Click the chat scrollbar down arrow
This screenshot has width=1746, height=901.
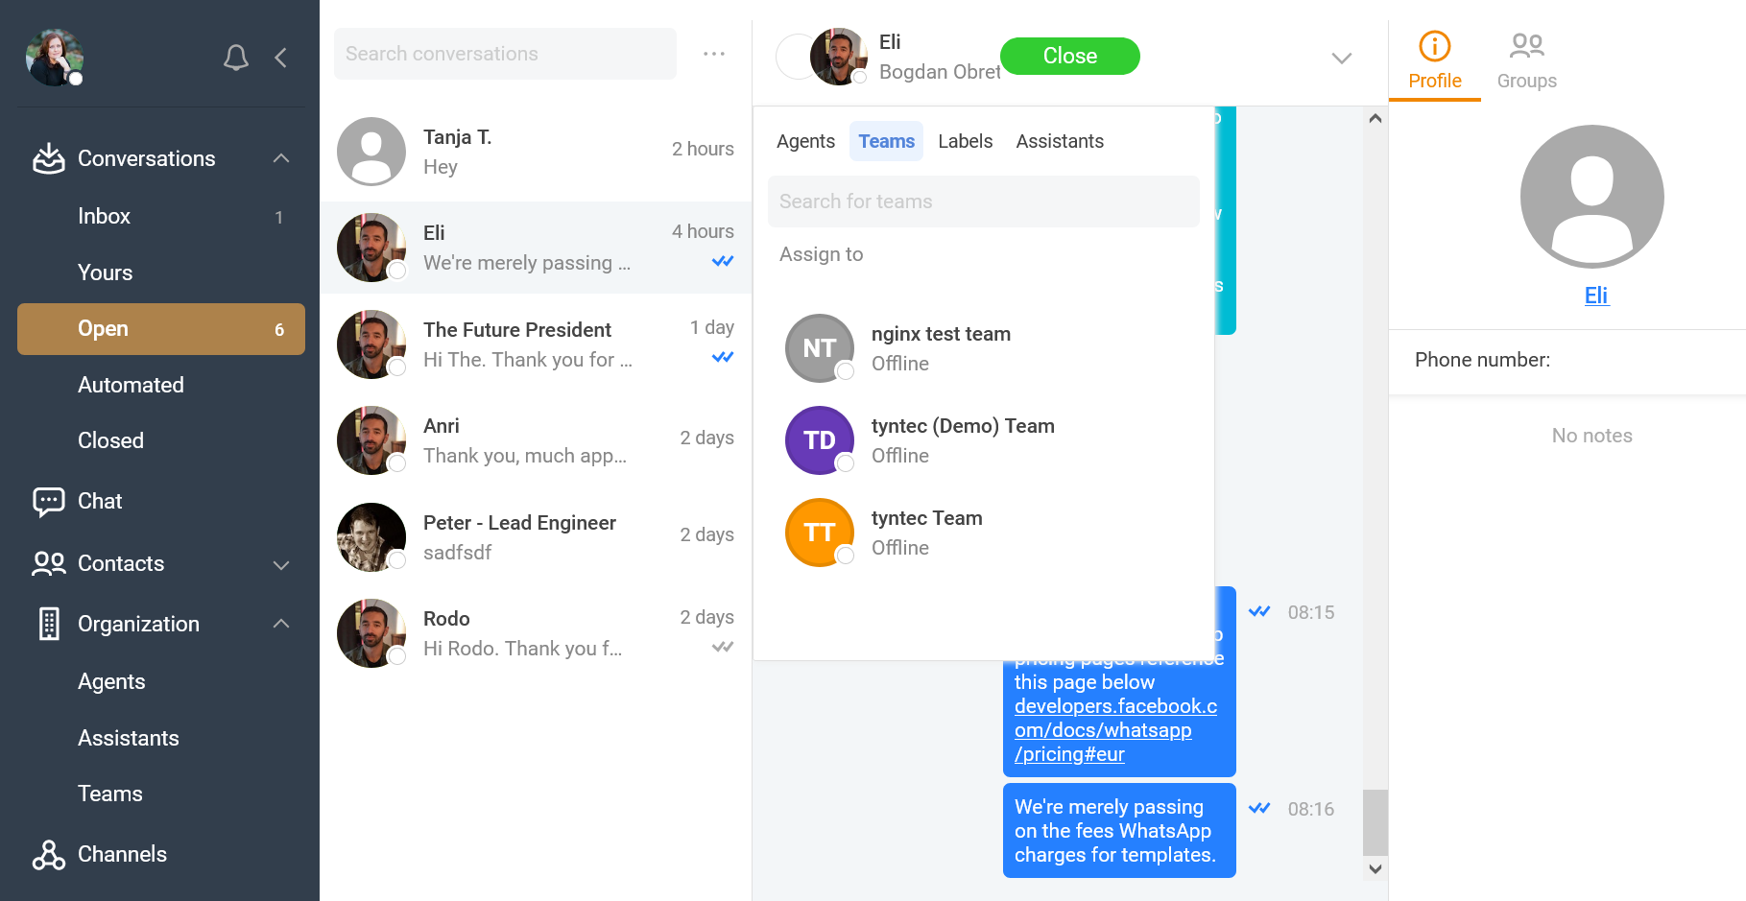point(1375,868)
